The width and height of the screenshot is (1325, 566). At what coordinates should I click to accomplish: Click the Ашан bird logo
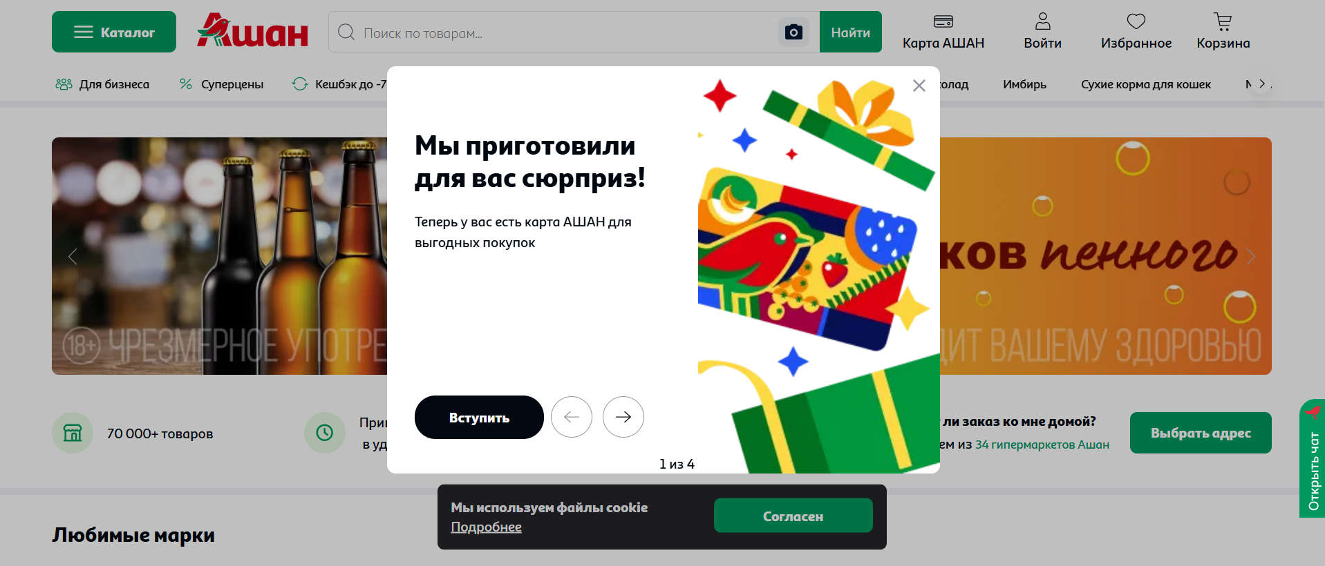pyautogui.click(x=252, y=30)
